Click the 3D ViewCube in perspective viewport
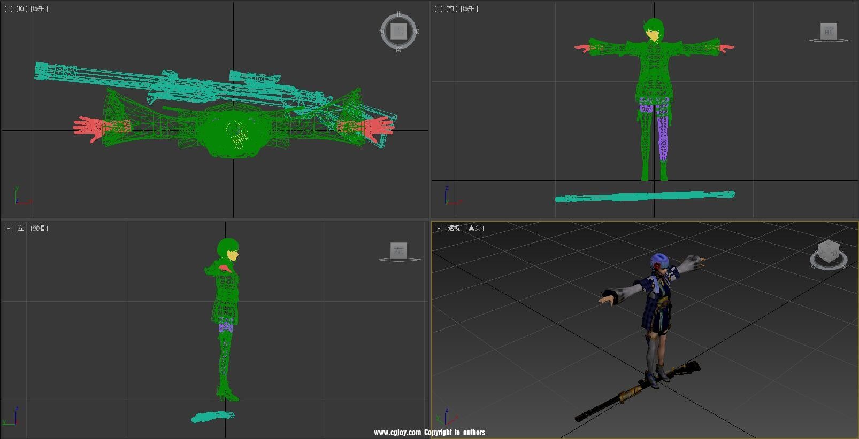 [829, 250]
